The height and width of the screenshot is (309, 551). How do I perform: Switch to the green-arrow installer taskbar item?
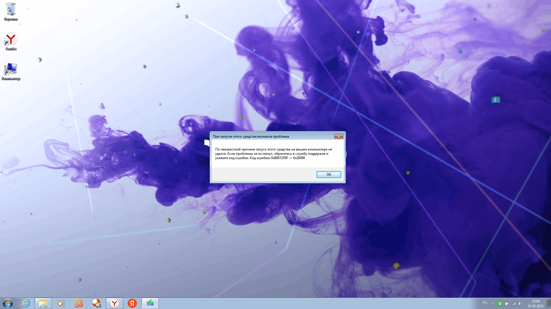coord(150,303)
